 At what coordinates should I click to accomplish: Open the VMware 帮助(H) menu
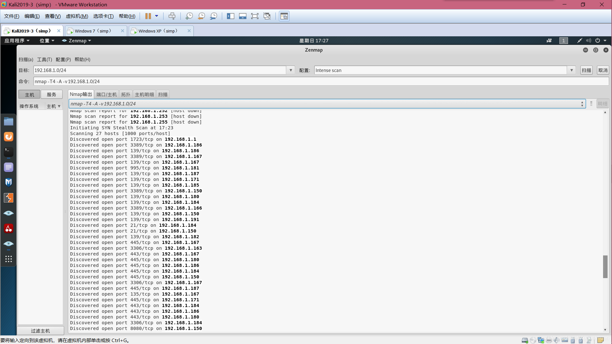pyautogui.click(x=127, y=16)
